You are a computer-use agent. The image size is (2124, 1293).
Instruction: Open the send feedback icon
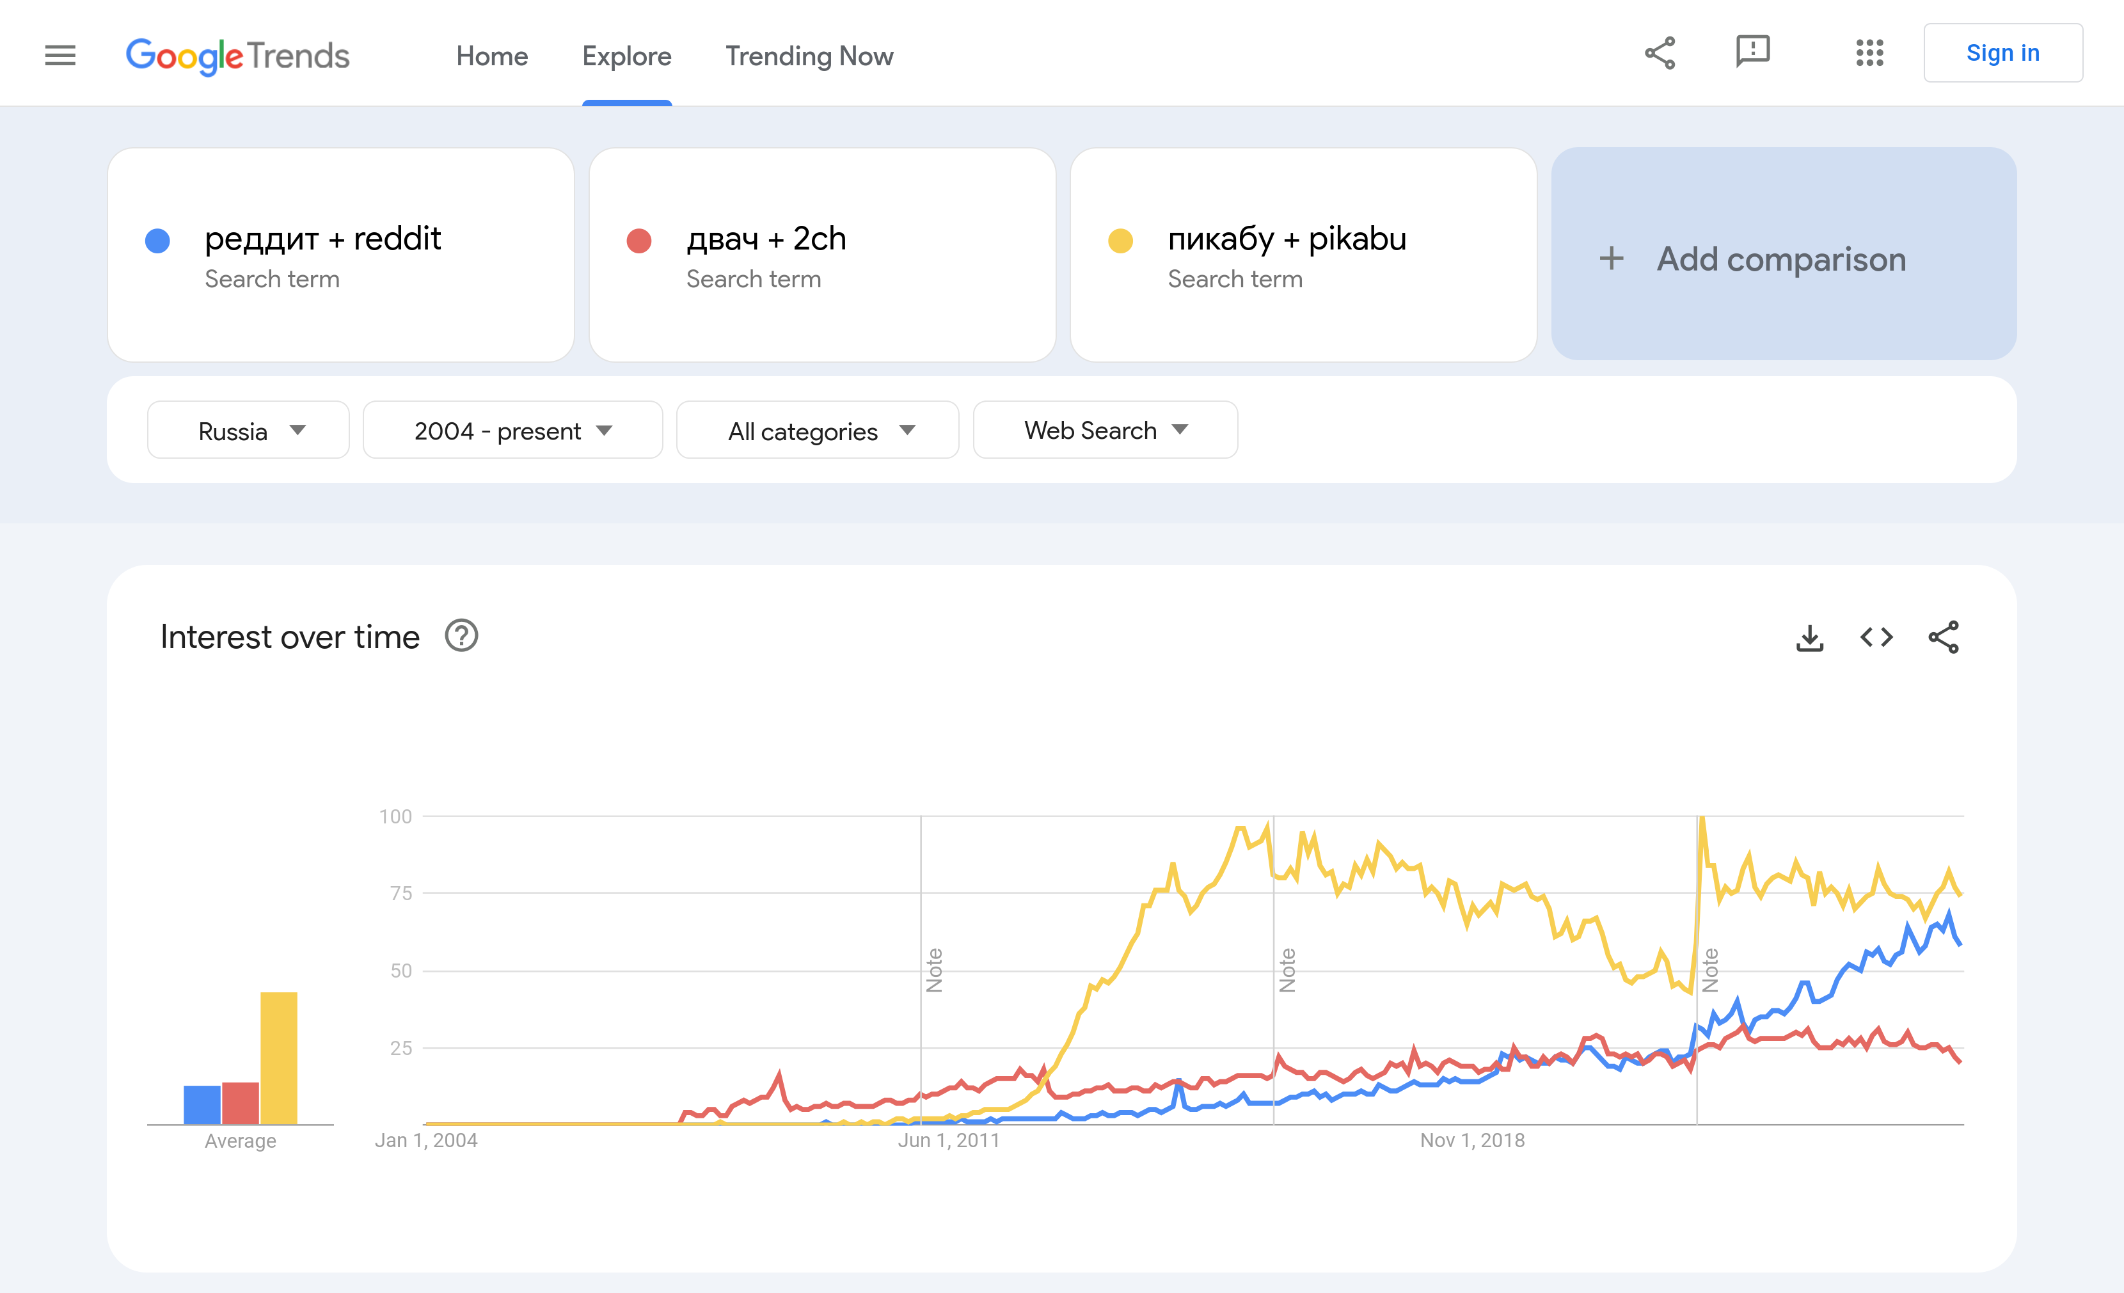tap(1752, 52)
